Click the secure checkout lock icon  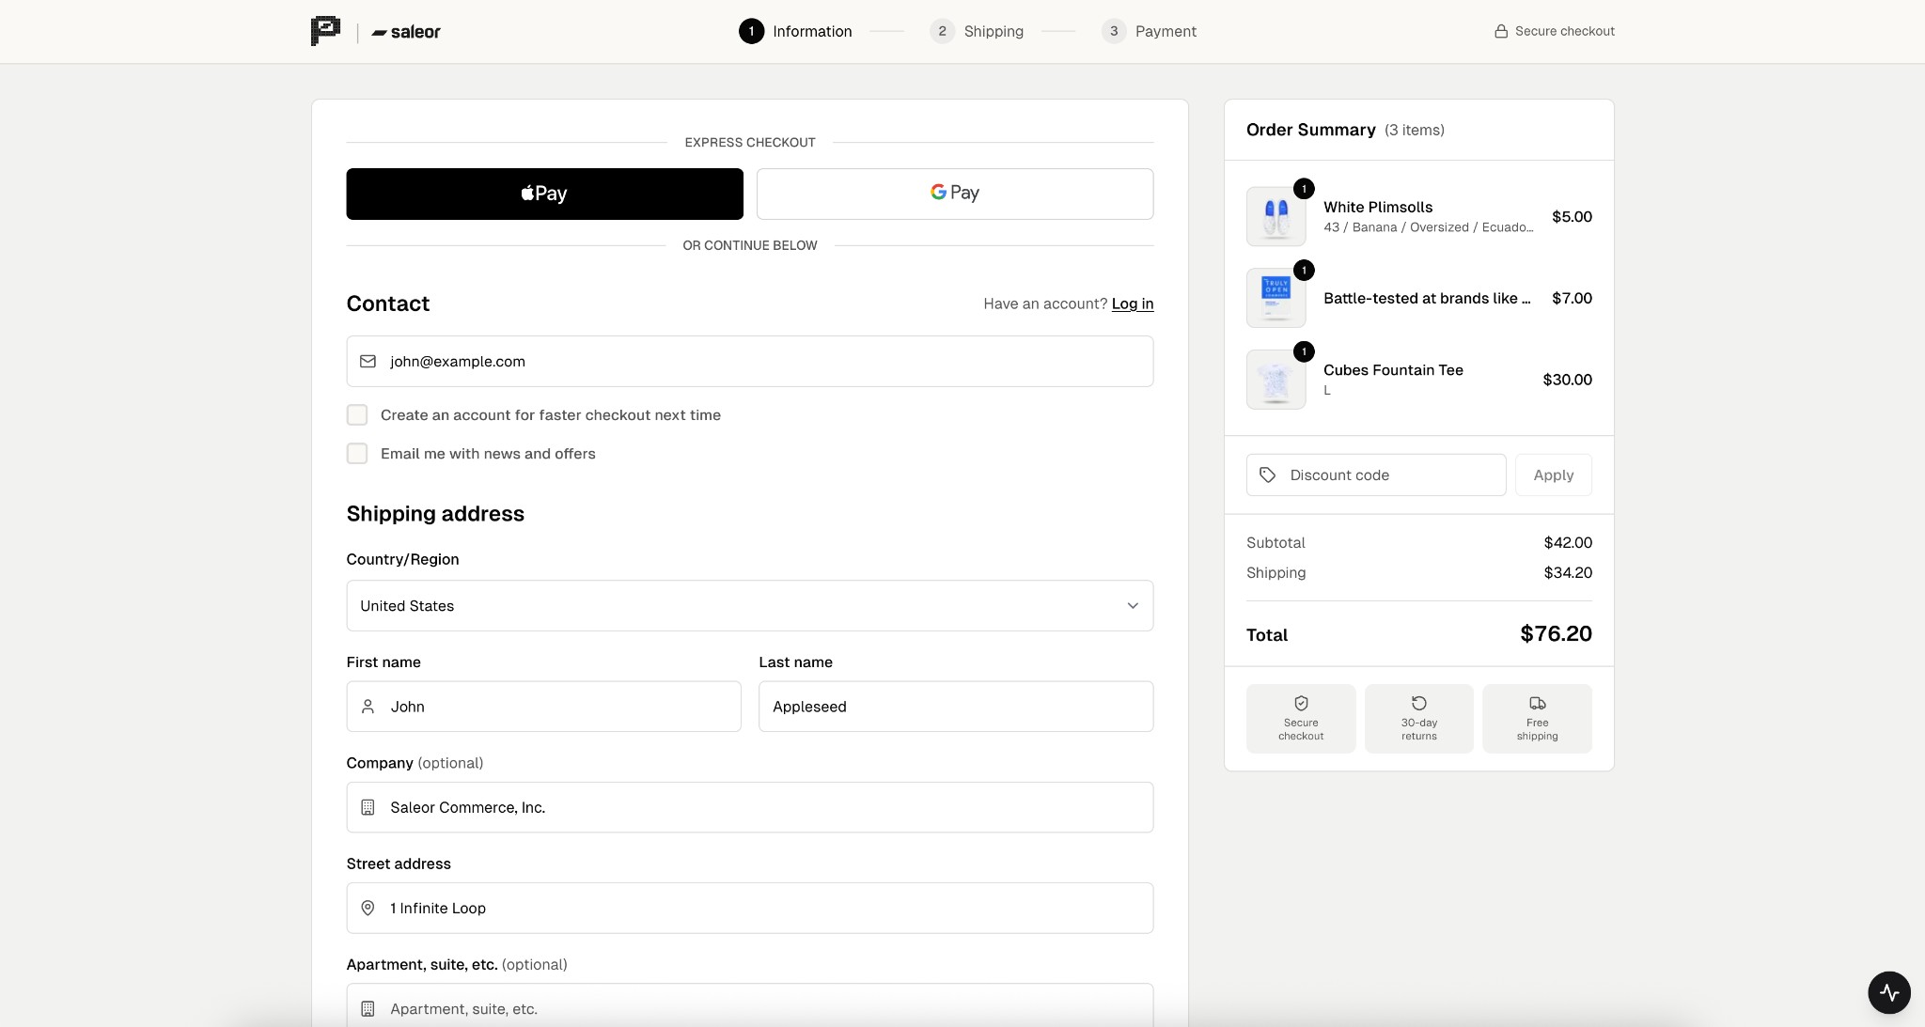pyautogui.click(x=1501, y=31)
